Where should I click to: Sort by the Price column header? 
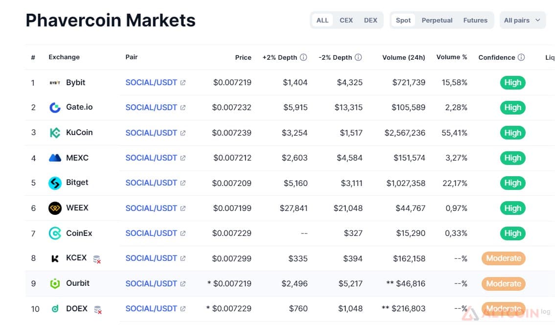pyautogui.click(x=243, y=57)
